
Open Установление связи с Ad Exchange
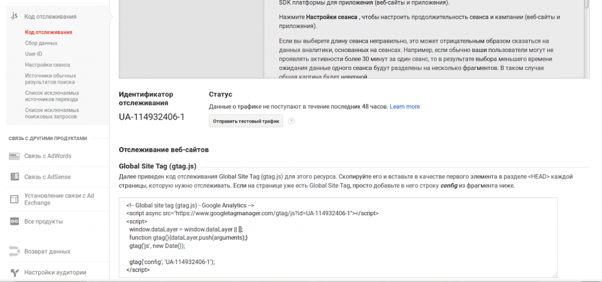coord(59,199)
